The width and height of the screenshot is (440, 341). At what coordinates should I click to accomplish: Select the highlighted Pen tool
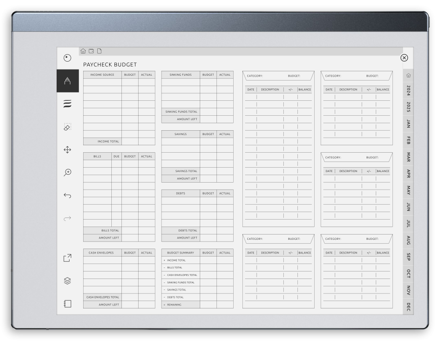point(67,81)
